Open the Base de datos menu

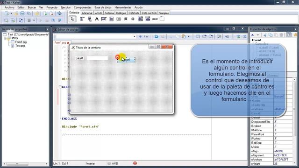click(x=103, y=7)
